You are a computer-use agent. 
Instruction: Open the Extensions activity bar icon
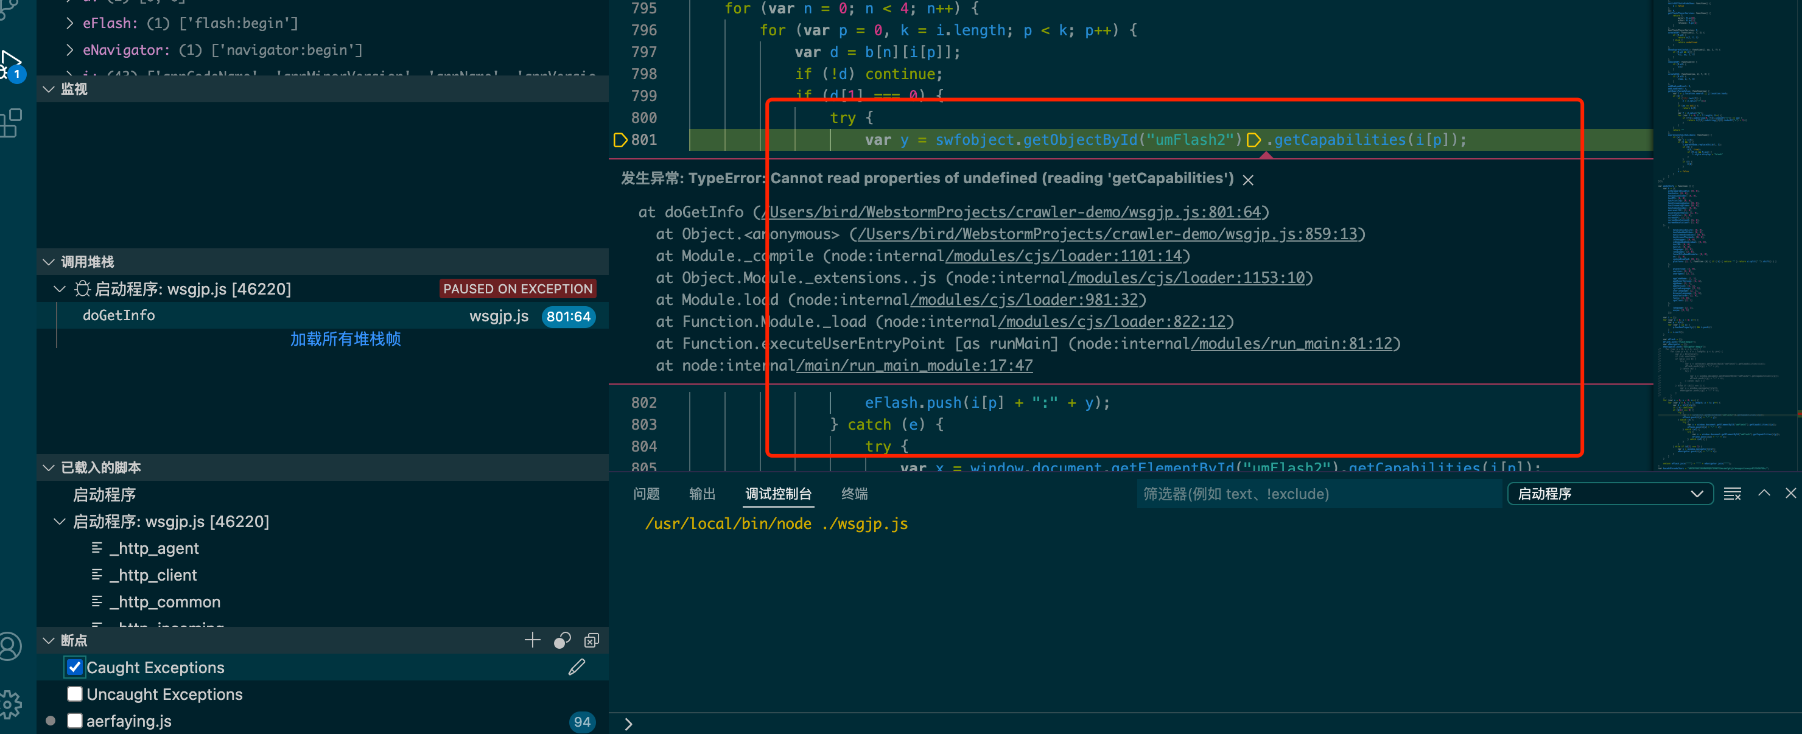click(x=11, y=123)
